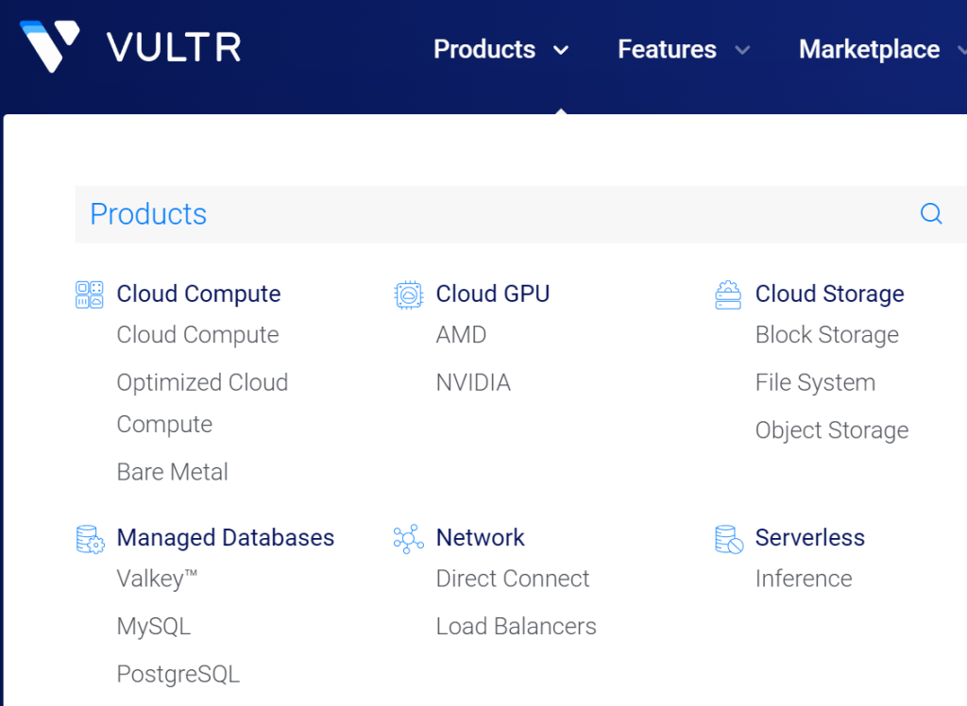This screenshot has width=967, height=706.
Task: Open the Managed Databases heading link
Action: (x=226, y=538)
